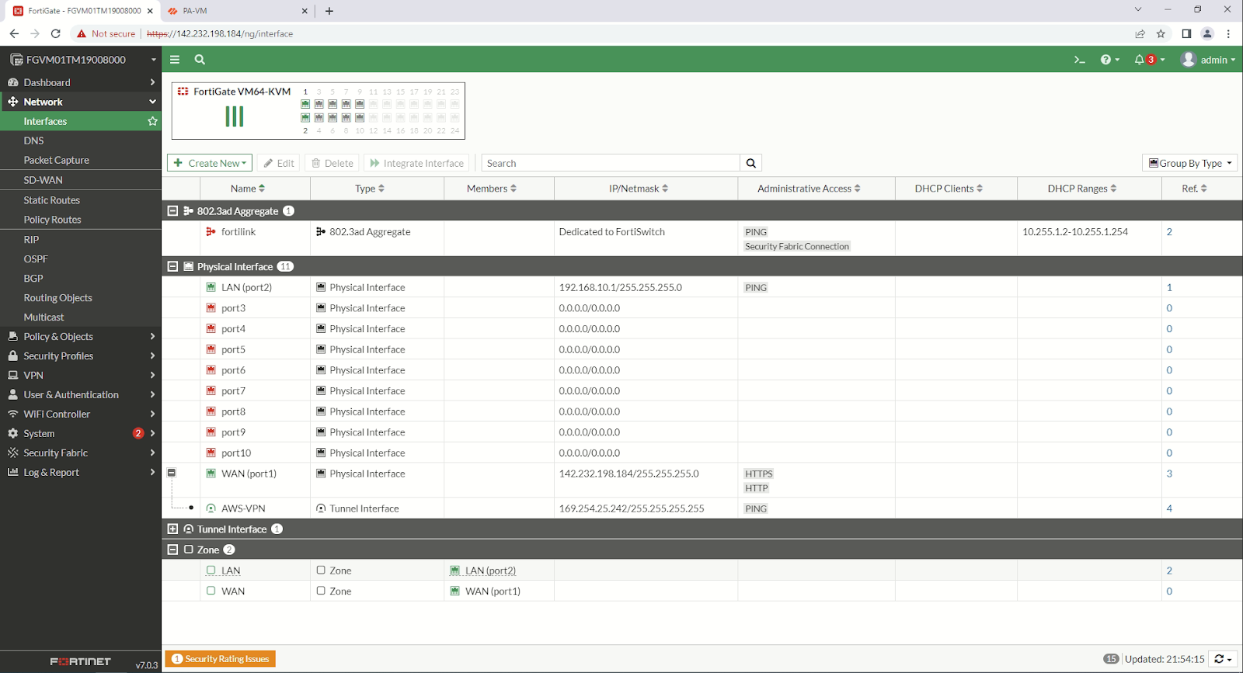The image size is (1243, 673).
Task: Open the admin user menu
Action: 1208,60
